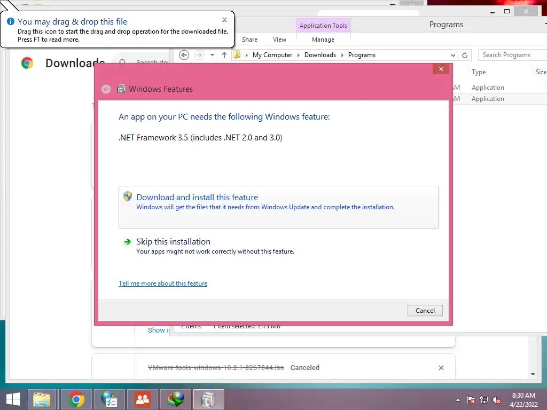Open Action Center flag icon in tray
This screenshot has height=410, width=547.
click(x=471, y=400)
